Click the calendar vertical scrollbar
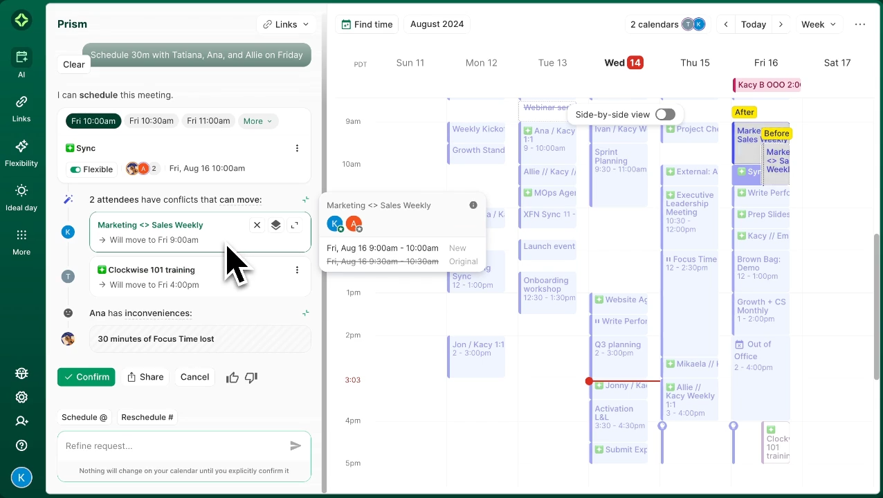Image resolution: width=883 pixels, height=498 pixels. (x=877, y=306)
